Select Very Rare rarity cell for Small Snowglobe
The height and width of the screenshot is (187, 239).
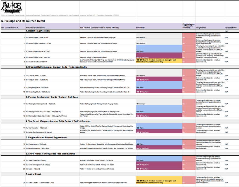click(159, 164)
